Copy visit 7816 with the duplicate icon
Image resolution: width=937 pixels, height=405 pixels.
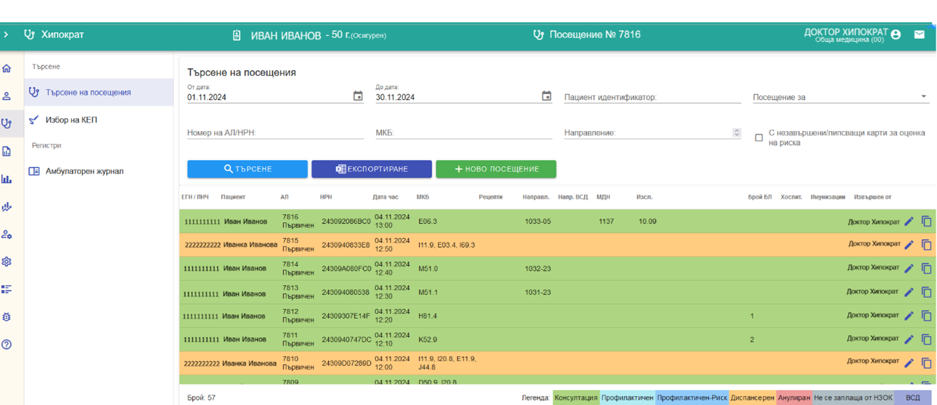(x=927, y=221)
